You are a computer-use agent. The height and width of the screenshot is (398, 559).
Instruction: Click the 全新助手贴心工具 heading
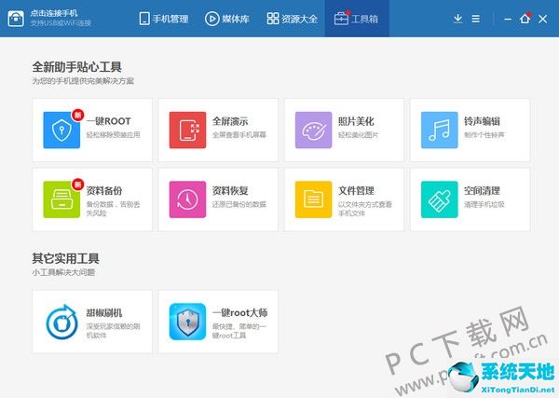coord(77,67)
